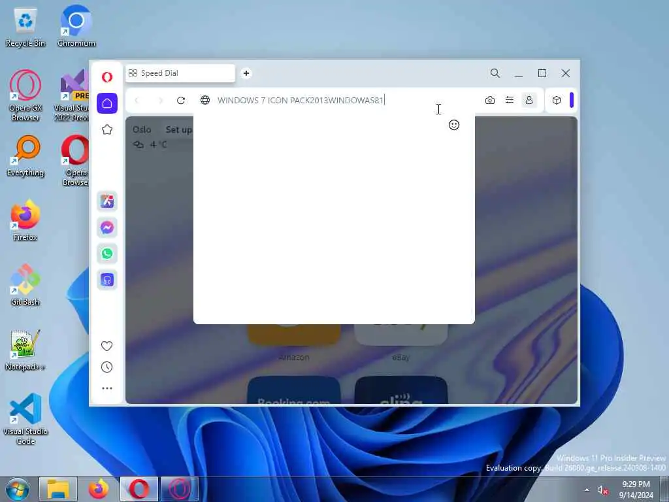The image size is (669, 502).
Task: Take a snapshot with camera icon
Action: click(x=490, y=100)
